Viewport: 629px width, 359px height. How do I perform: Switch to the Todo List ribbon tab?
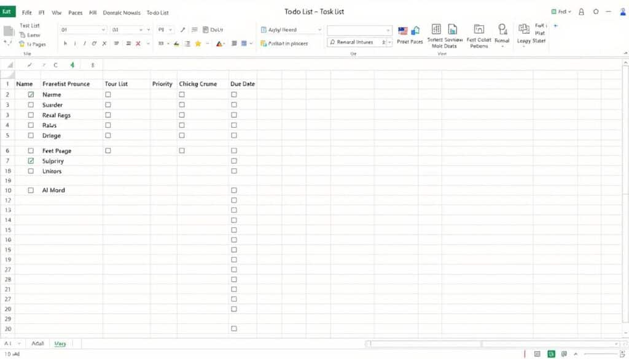coord(158,13)
